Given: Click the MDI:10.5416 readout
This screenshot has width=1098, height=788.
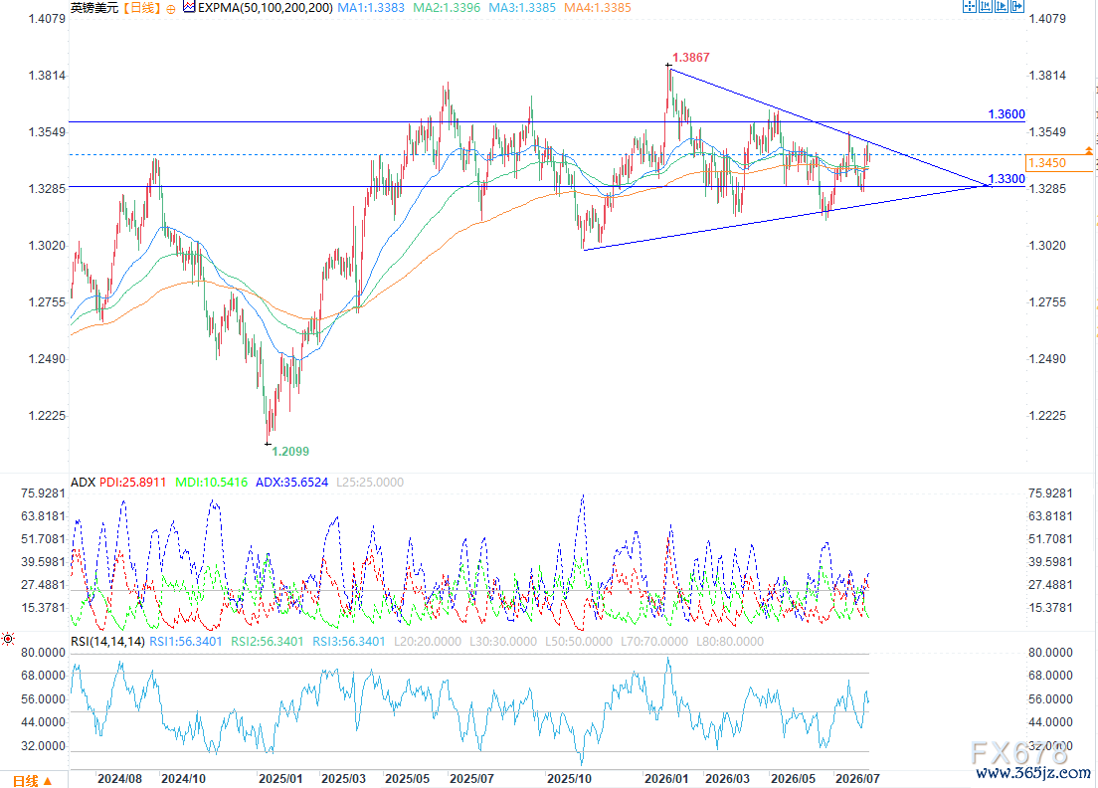Looking at the screenshot, I should [x=212, y=482].
